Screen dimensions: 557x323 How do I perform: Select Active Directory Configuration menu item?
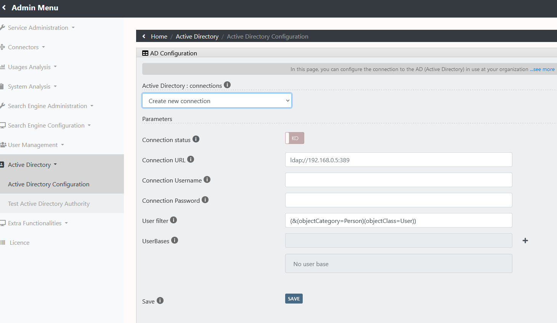pyautogui.click(x=49, y=184)
